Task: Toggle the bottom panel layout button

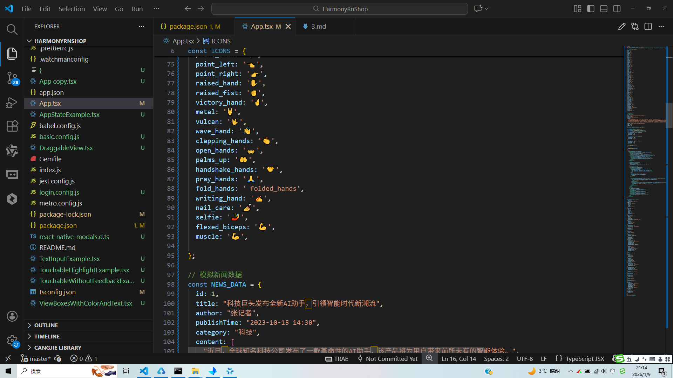Action: [x=604, y=9]
